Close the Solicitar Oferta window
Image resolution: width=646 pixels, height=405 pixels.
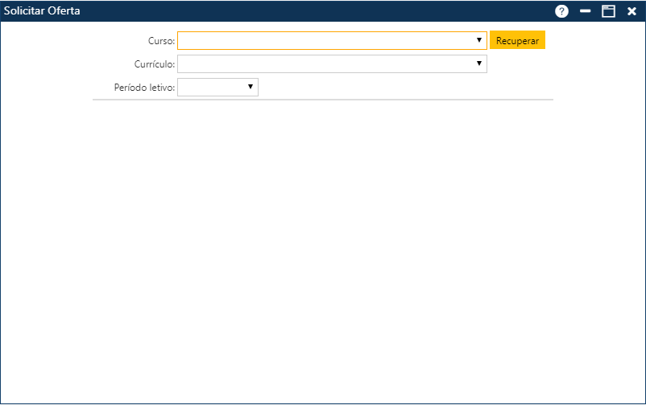632,11
